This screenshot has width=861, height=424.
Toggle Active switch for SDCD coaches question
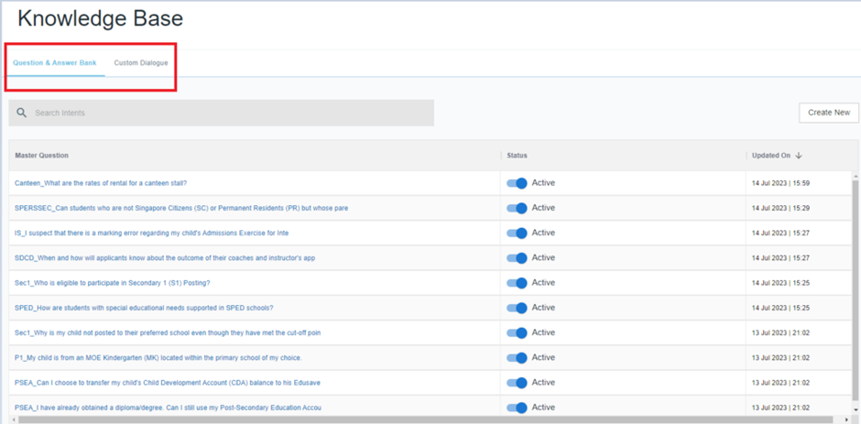pyautogui.click(x=517, y=258)
